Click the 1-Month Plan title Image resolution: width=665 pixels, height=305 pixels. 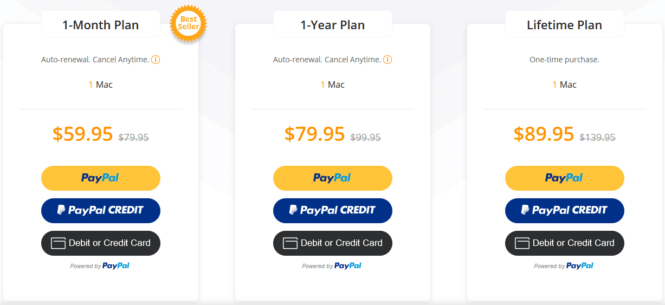101,25
